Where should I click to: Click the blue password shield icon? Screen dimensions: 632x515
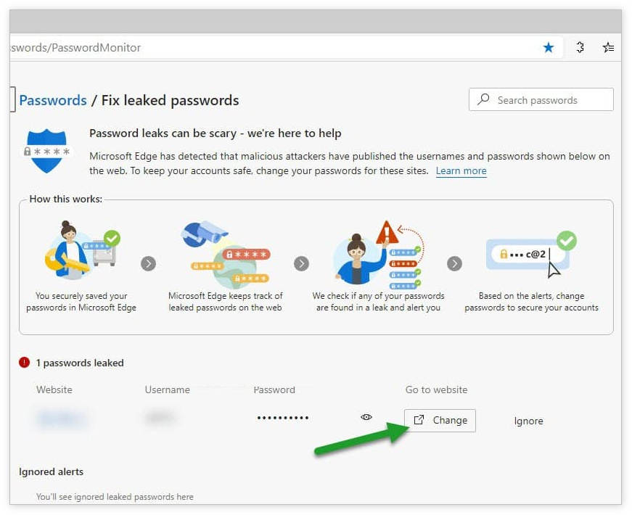[x=48, y=151]
